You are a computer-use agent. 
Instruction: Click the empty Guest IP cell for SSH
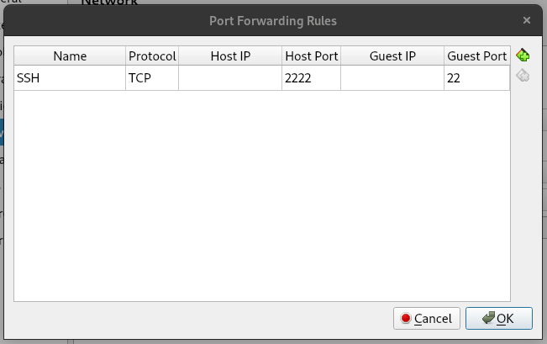coord(392,78)
